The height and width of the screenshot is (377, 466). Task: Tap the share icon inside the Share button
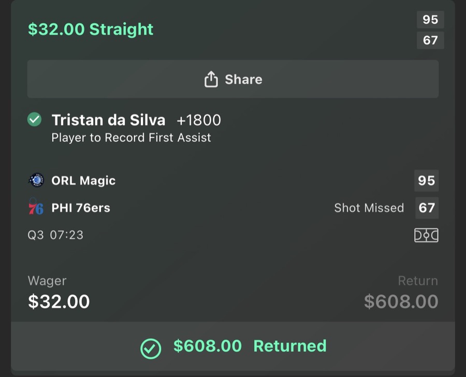click(211, 79)
